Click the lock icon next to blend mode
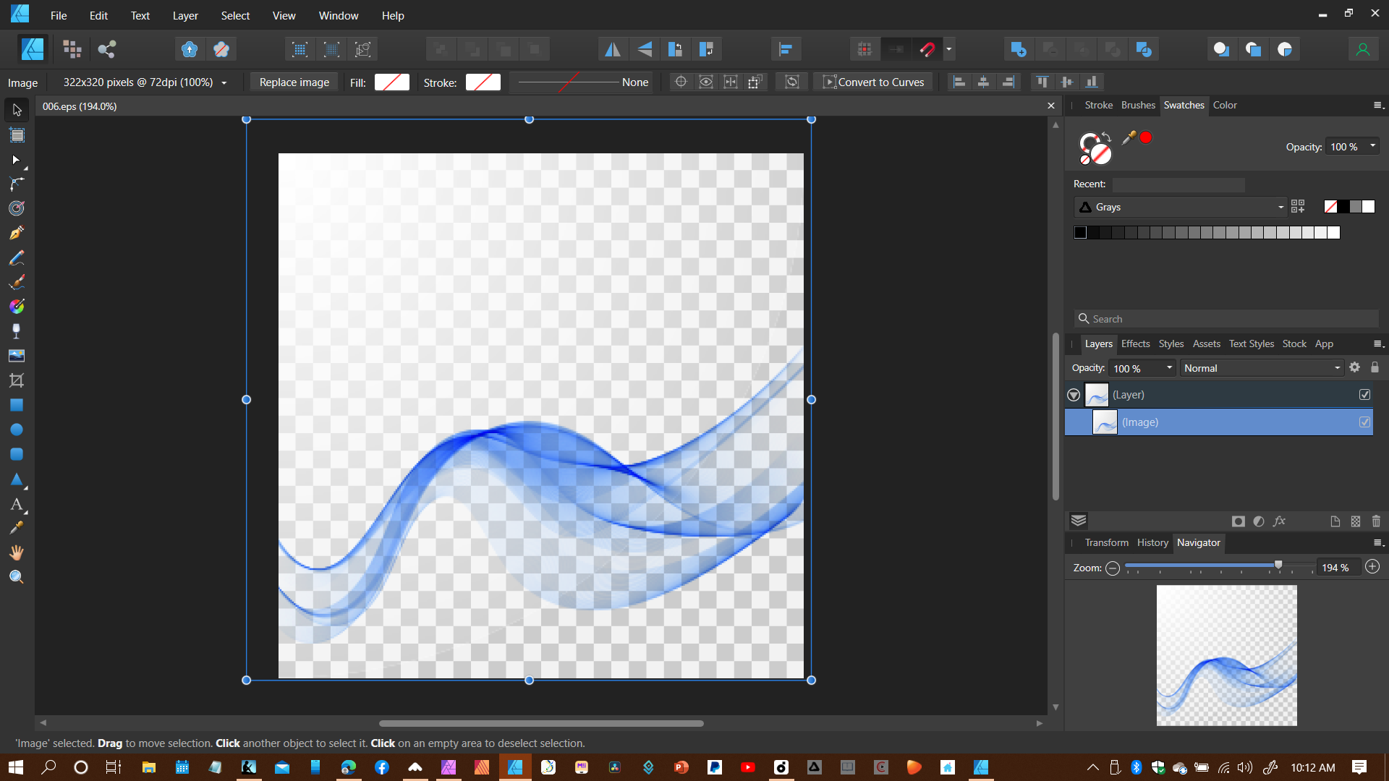The width and height of the screenshot is (1389, 781). pos(1375,367)
